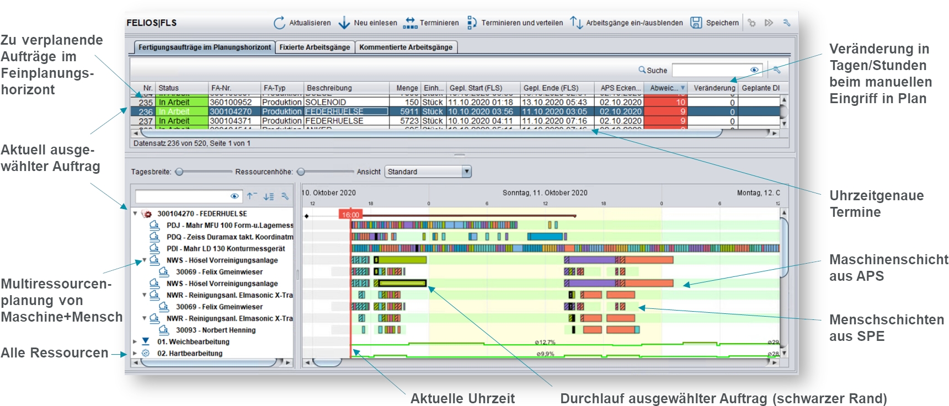Sort by the FA-Nr. column header
The width and height of the screenshot is (949, 406).
tap(234, 88)
